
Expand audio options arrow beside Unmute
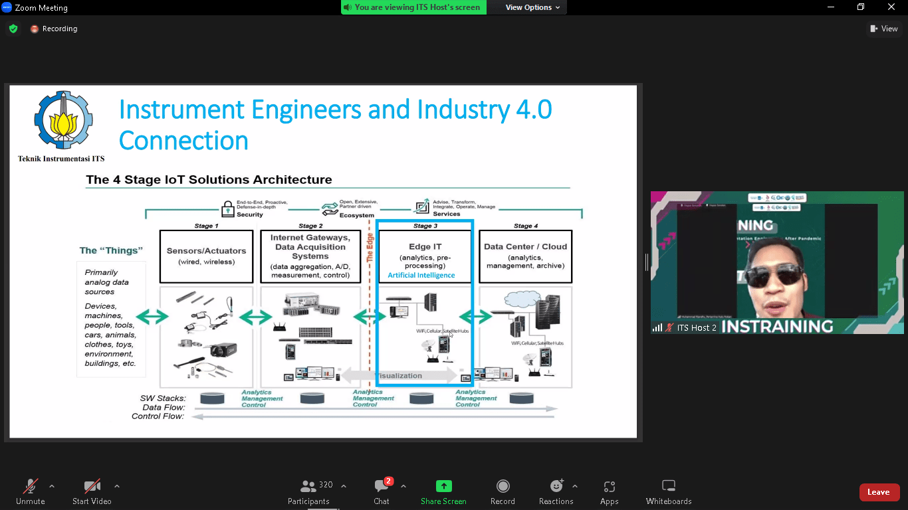click(52, 486)
